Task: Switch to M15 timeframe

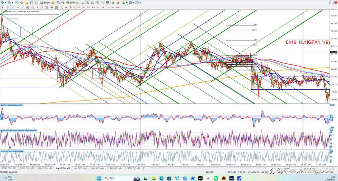Action: [88, 7]
